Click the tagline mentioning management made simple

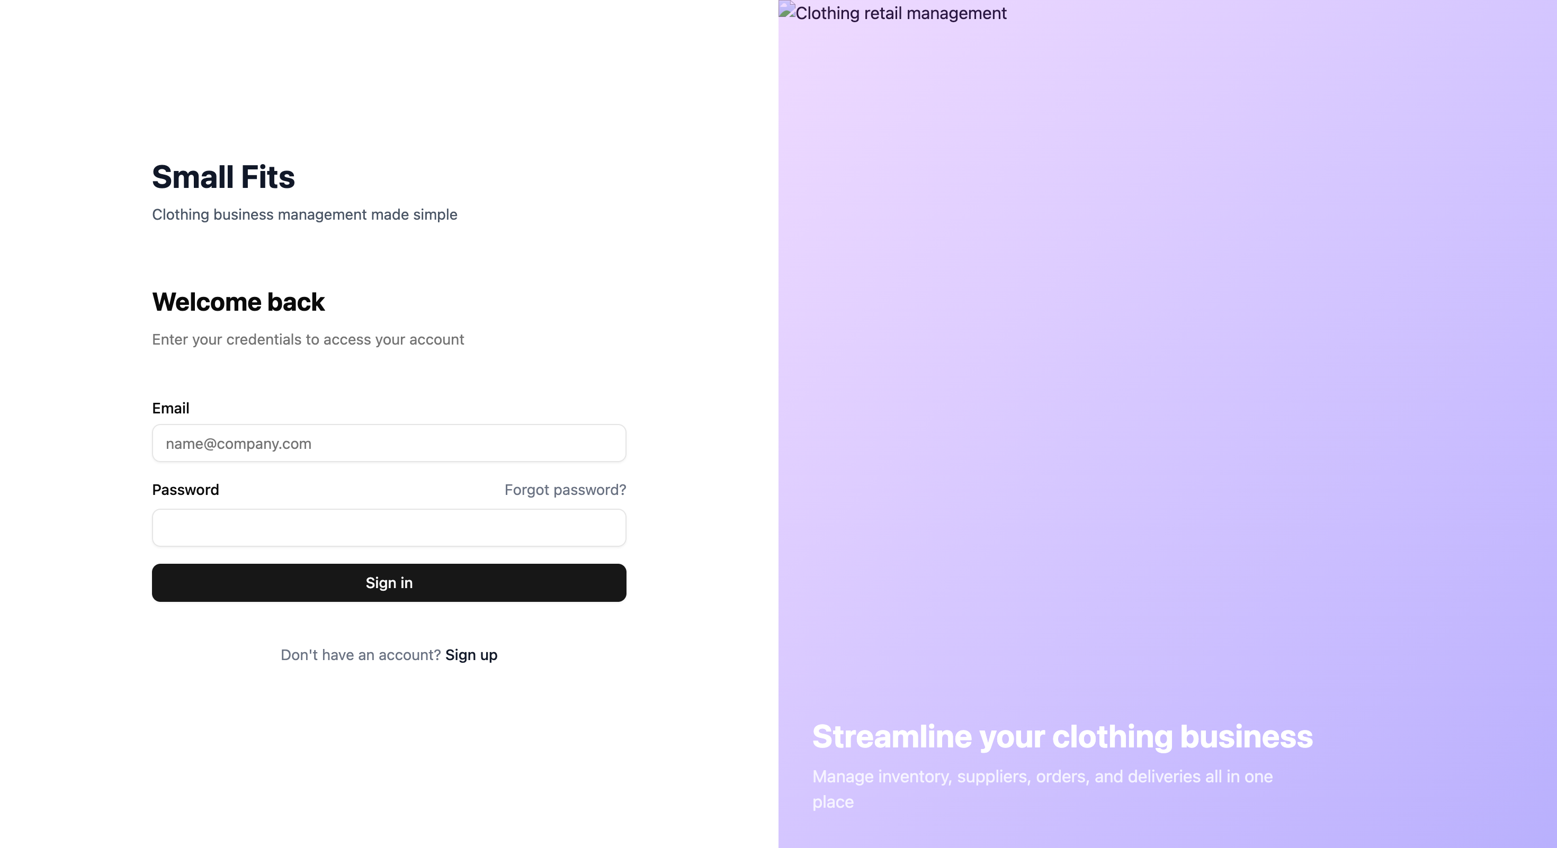(305, 214)
